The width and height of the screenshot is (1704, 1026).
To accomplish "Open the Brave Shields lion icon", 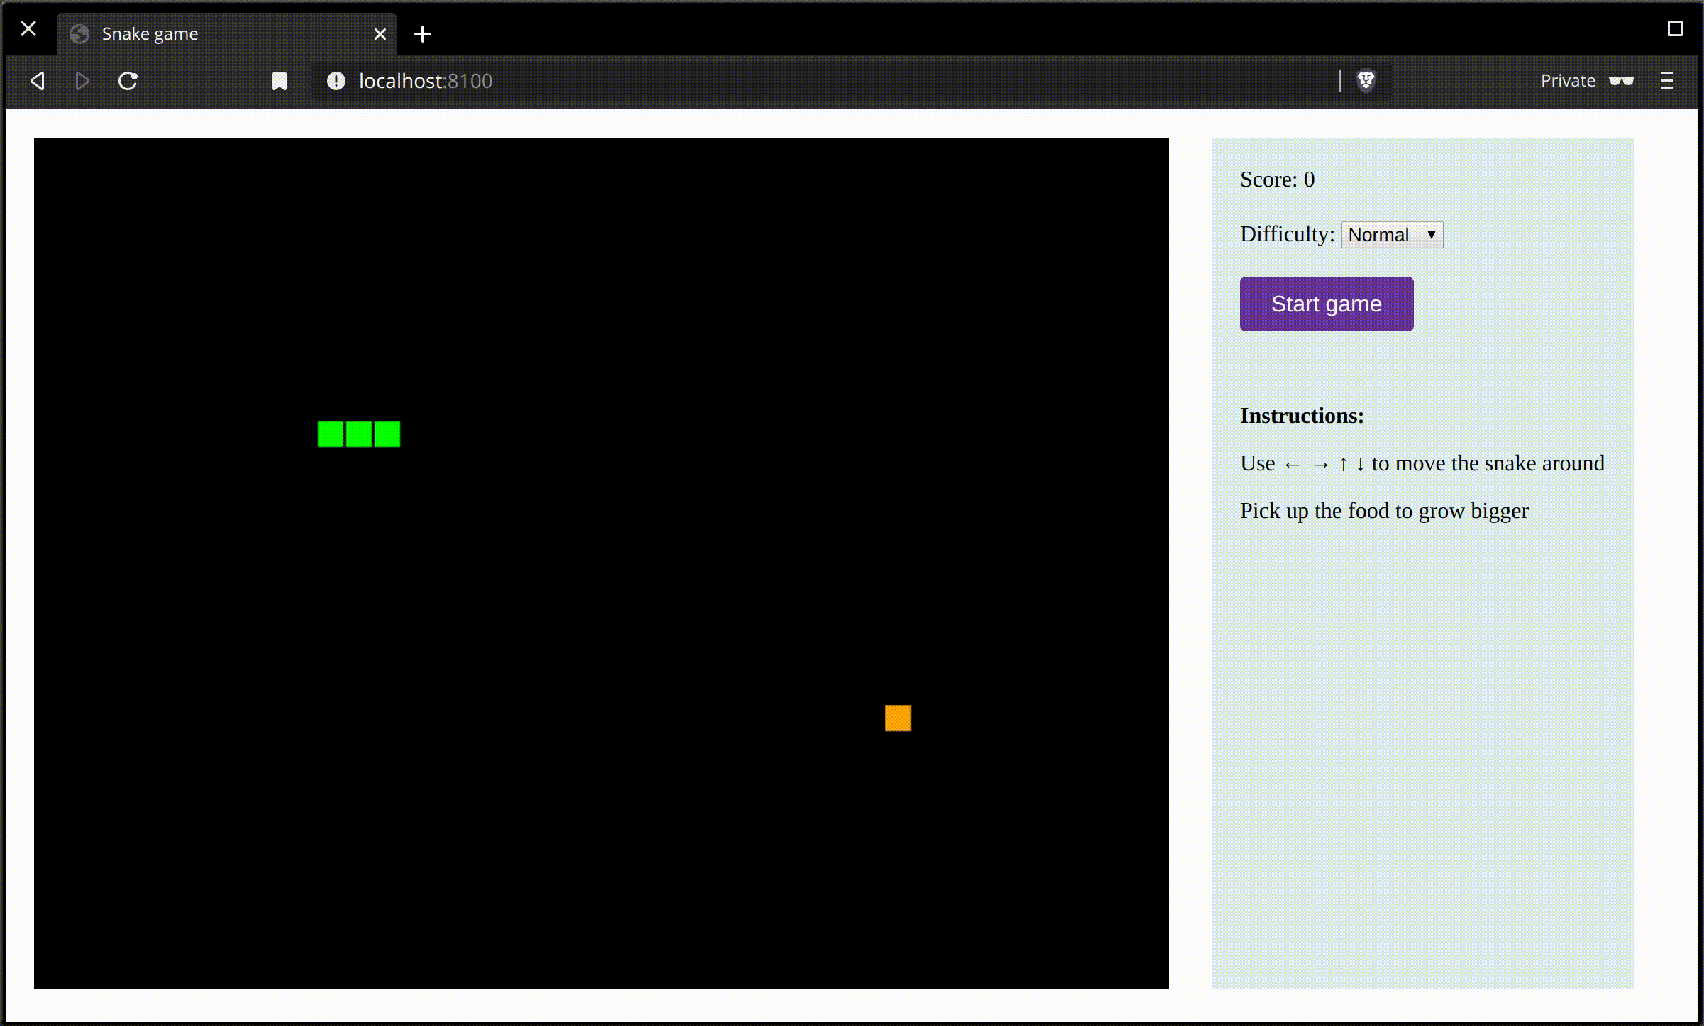I will click(1366, 81).
